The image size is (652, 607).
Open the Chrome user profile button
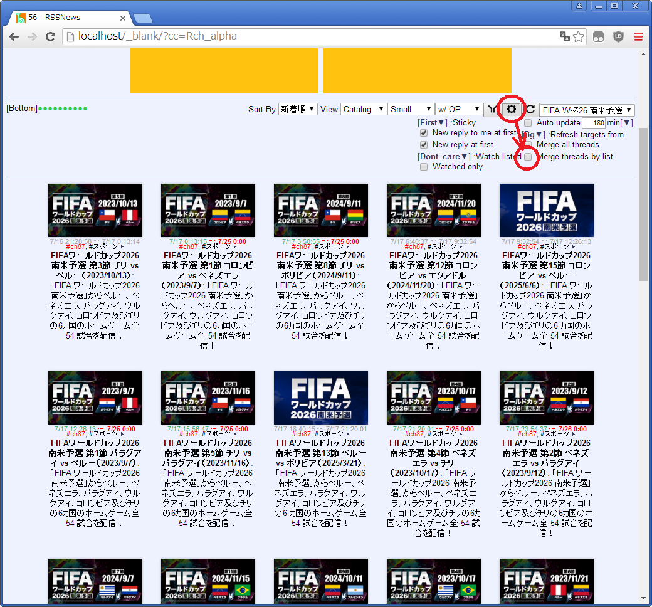[579, 6]
